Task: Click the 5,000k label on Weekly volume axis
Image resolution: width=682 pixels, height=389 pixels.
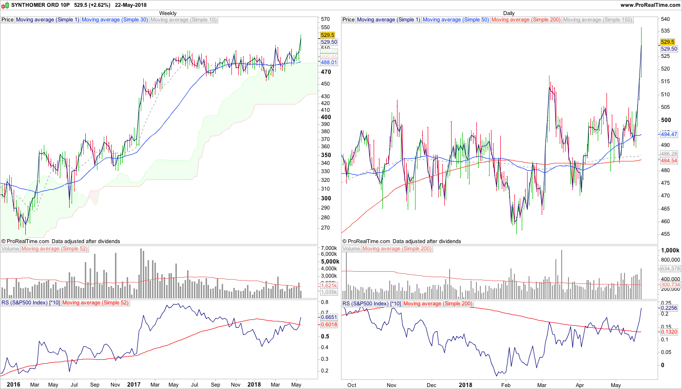Action: (x=330, y=261)
